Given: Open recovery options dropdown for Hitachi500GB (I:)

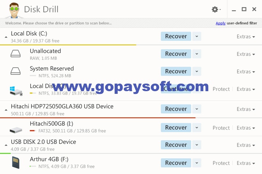Looking at the screenshot, I should coord(197,128).
